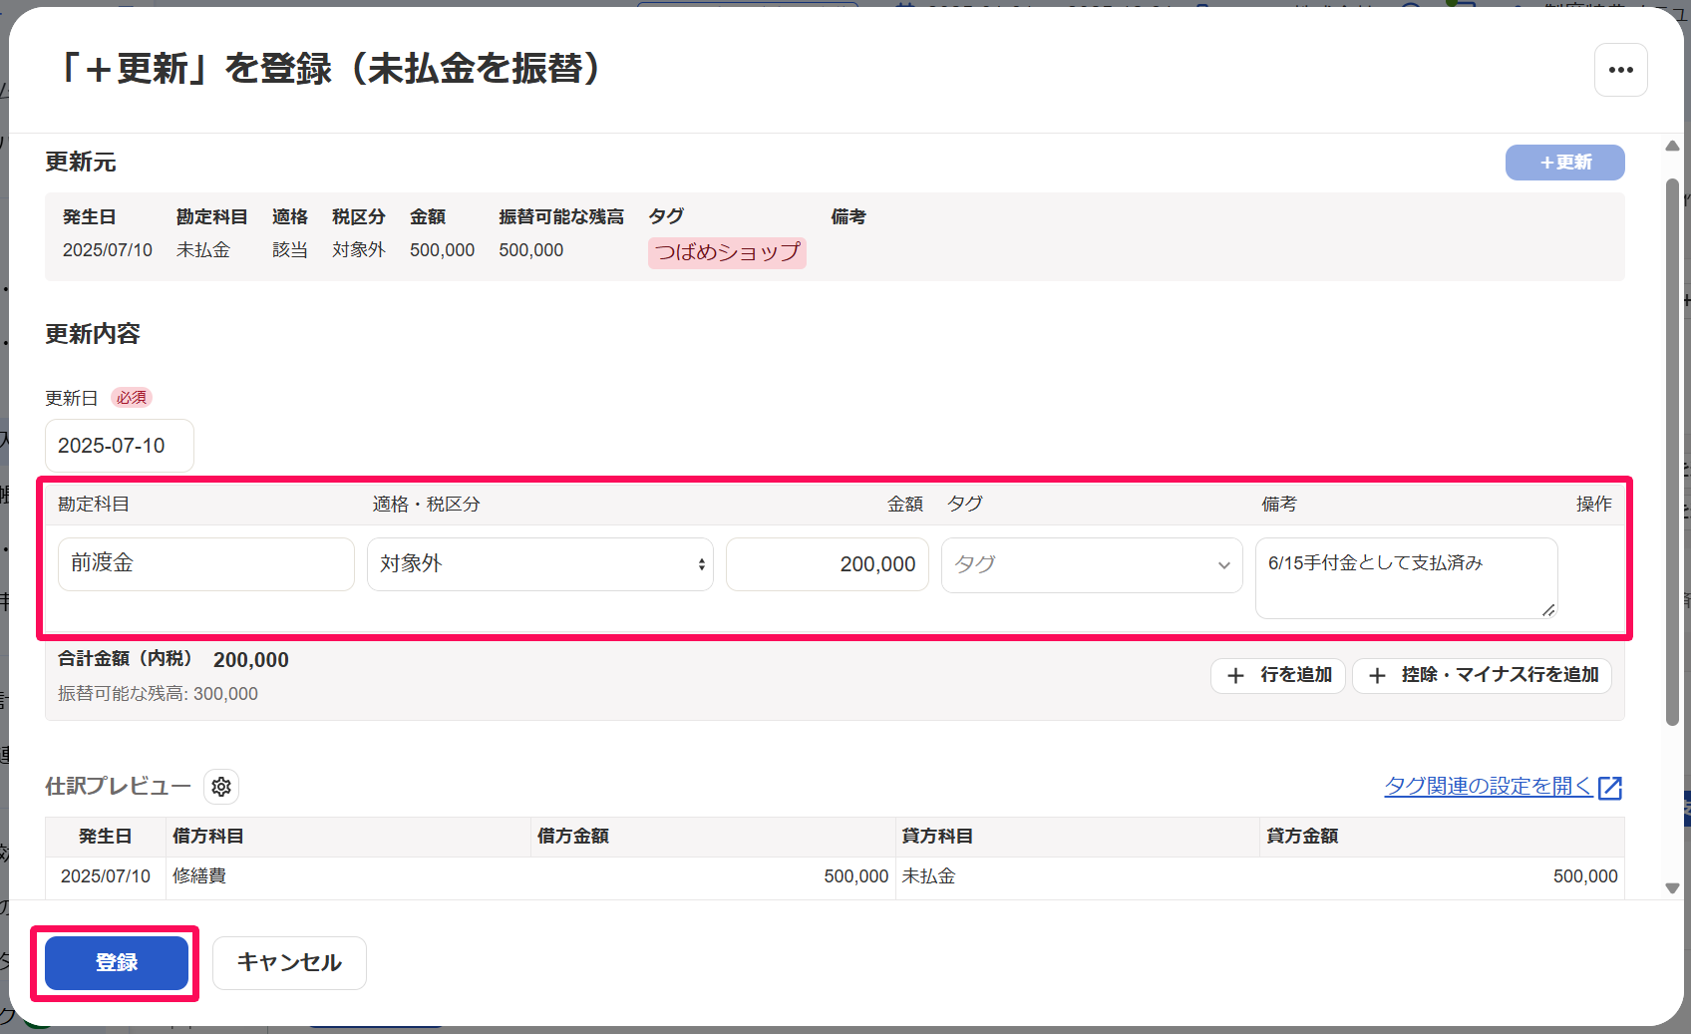Click the 更新日 date field 2025-07-10
The height and width of the screenshot is (1034, 1691).
[120, 446]
